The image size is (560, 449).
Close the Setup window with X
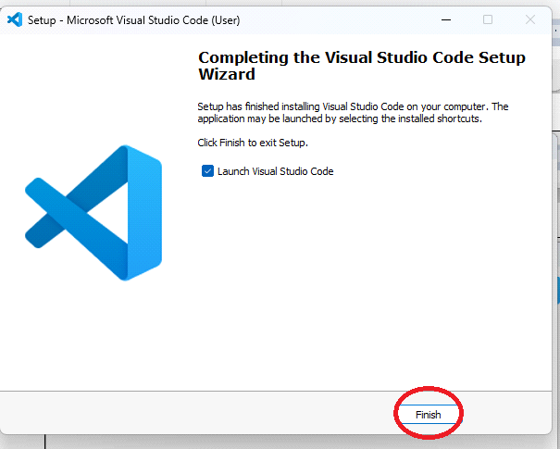(530, 19)
